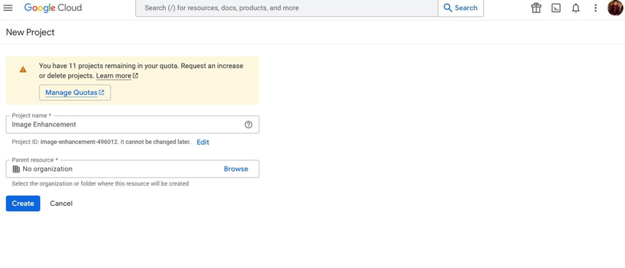625x268 pixels.
Task: Click the magnifier Search button
Action: [461, 8]
